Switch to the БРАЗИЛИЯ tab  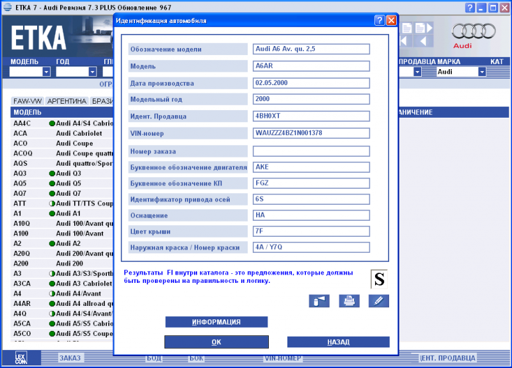click(102, 101)
